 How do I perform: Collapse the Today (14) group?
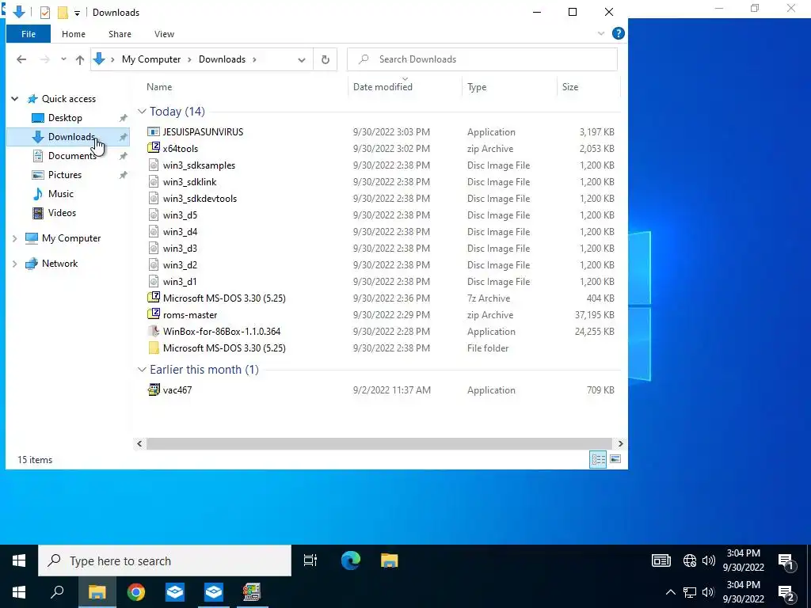point(142,111)
